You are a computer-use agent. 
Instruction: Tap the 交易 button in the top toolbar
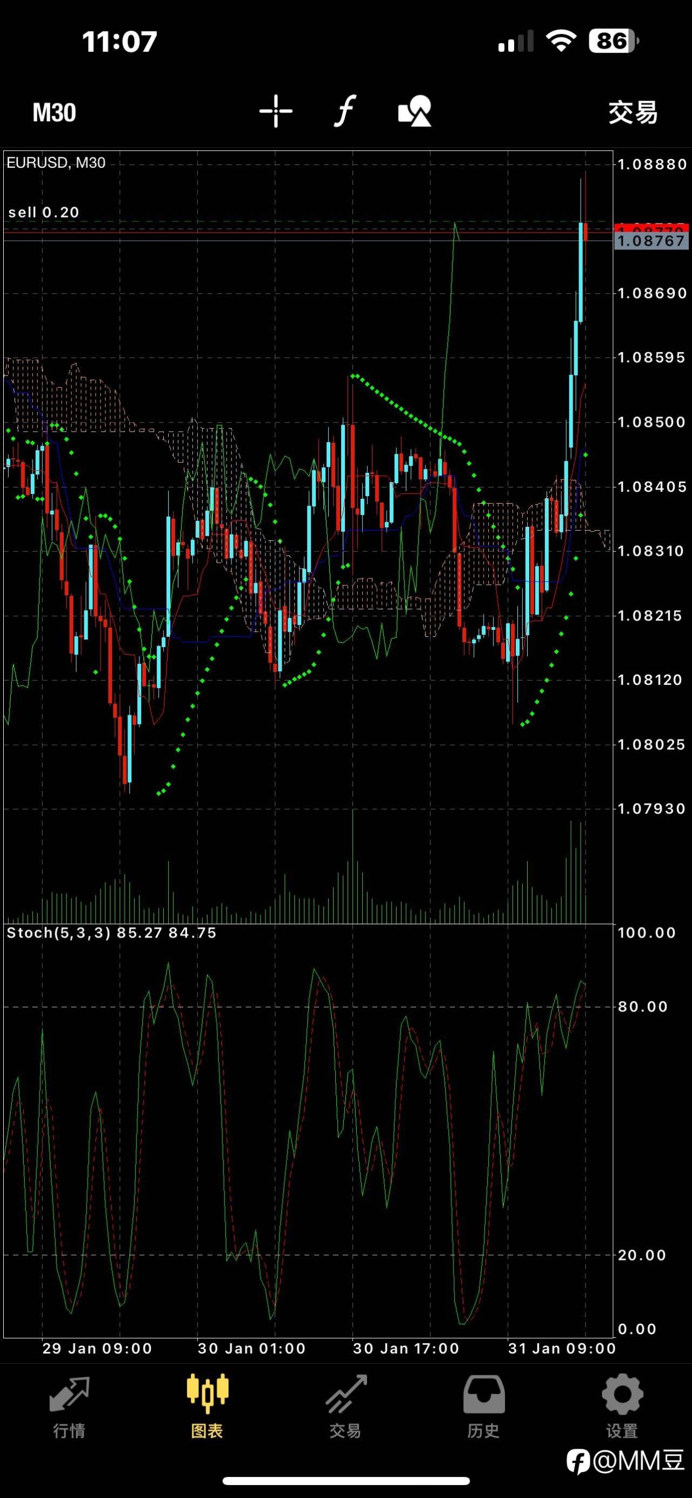[633, 112]
